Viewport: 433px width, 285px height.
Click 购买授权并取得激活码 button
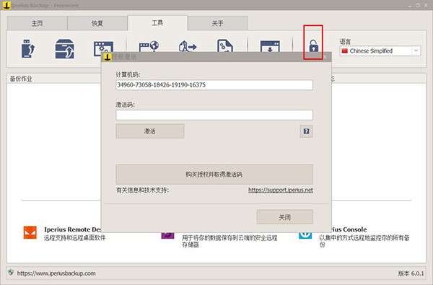214,175
